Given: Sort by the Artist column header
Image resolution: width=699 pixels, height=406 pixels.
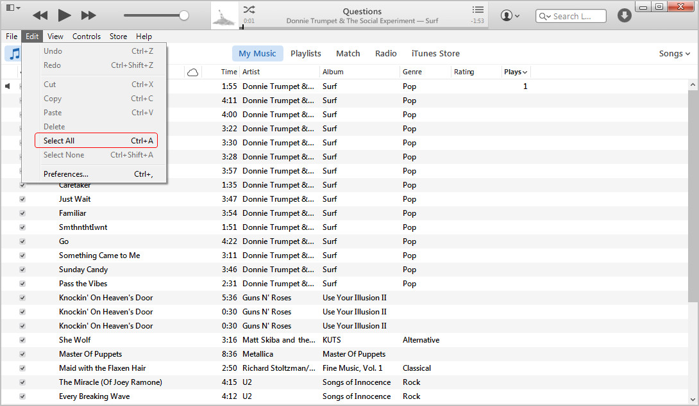Looking at the screenshot, I should tap(251, 72).
